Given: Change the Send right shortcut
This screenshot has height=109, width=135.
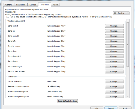Looking at the screenshot, I should pyautogui.click(x=114, y=51).
